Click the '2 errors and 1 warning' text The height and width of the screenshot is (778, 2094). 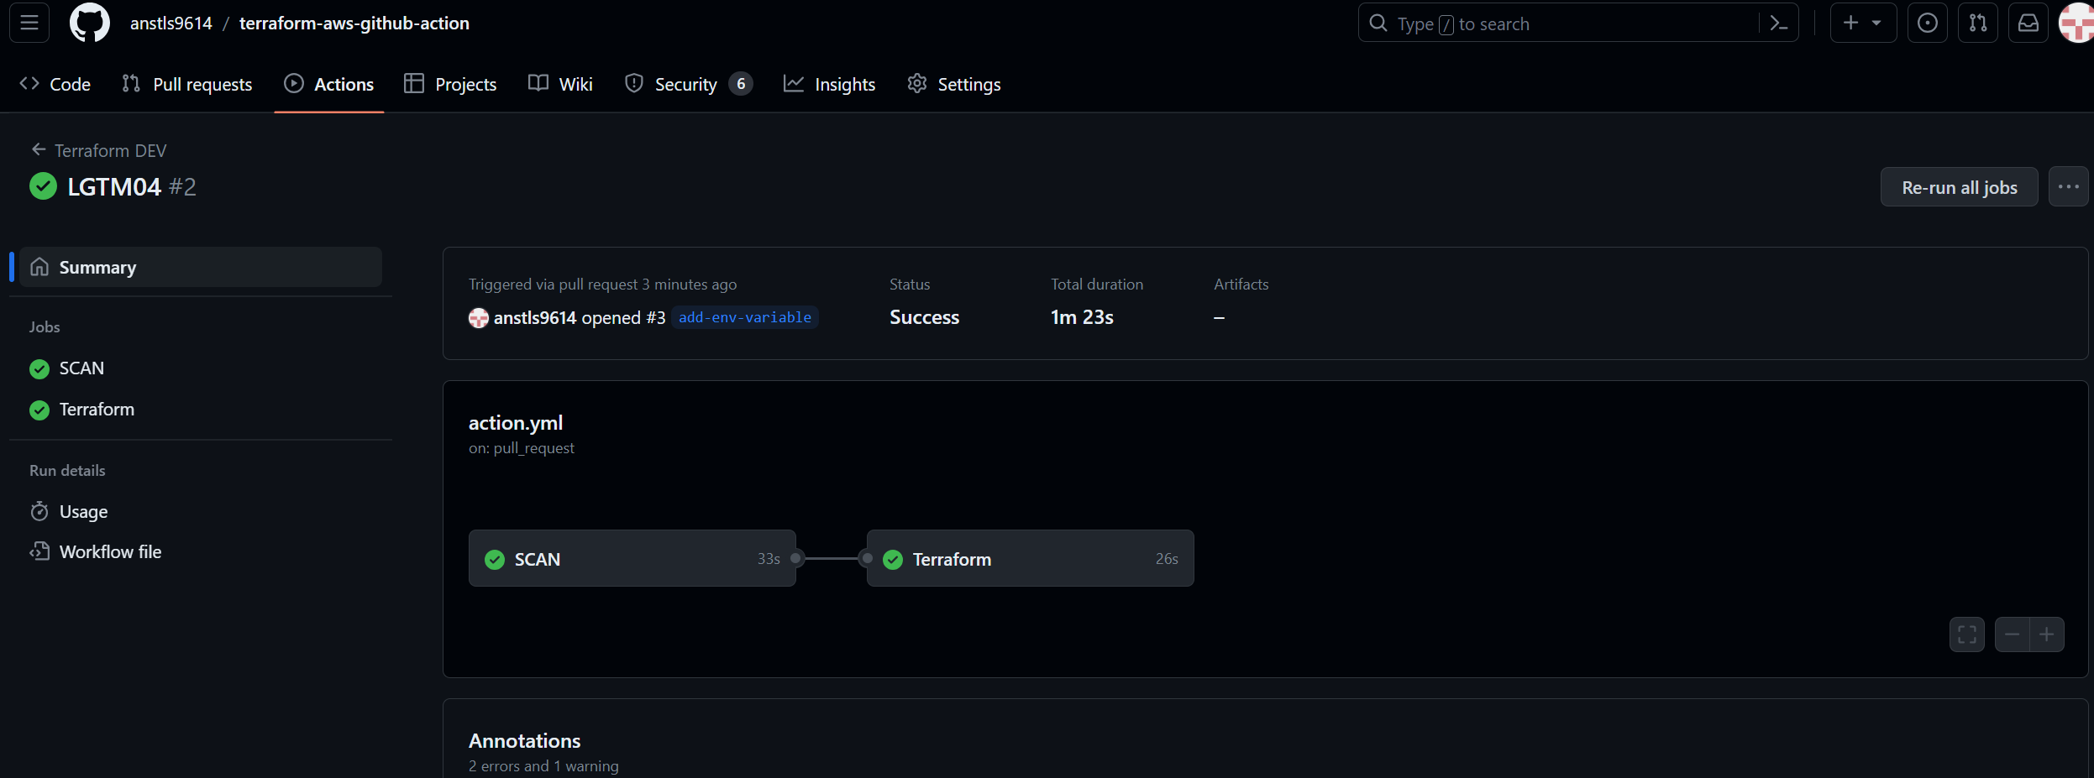pyautogui.click(x=543, y=766)
